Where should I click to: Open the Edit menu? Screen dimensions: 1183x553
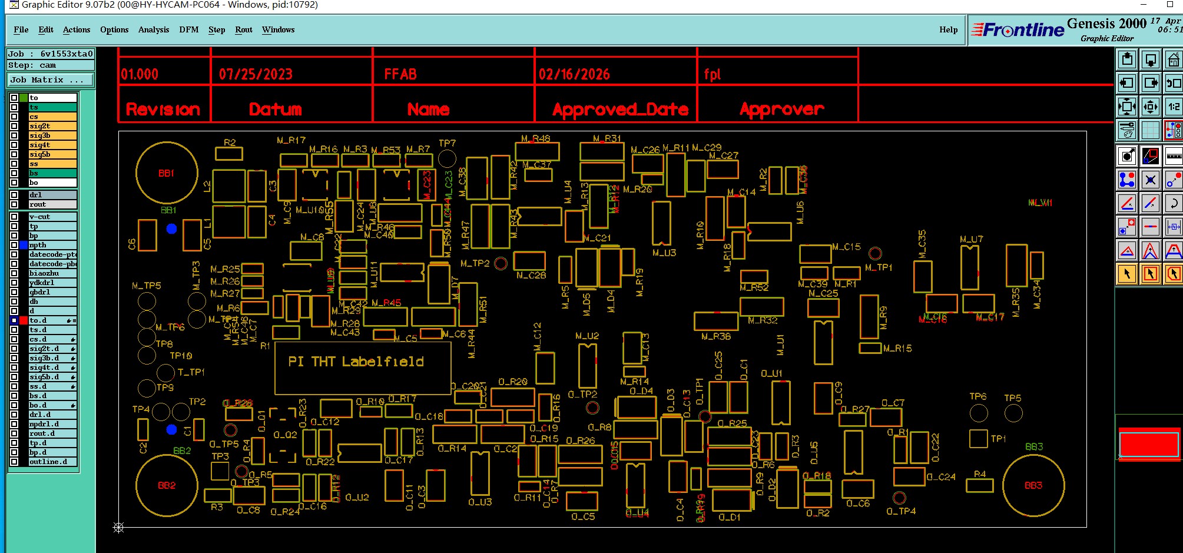coord(46,29)
